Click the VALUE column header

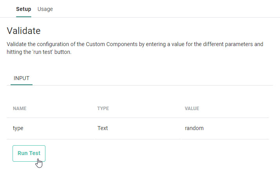(192, 108)
